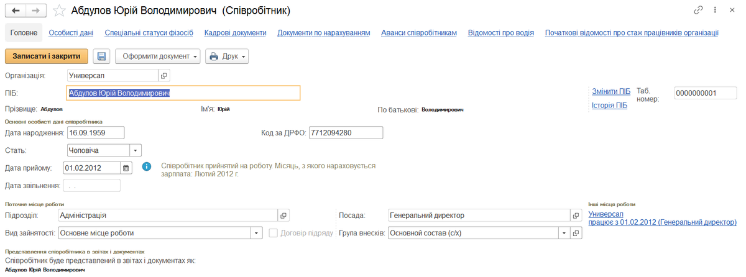Expand the Стать dropdown
Image resolution: width=746 pixels, height=277 pixels.
pos(136,150)
